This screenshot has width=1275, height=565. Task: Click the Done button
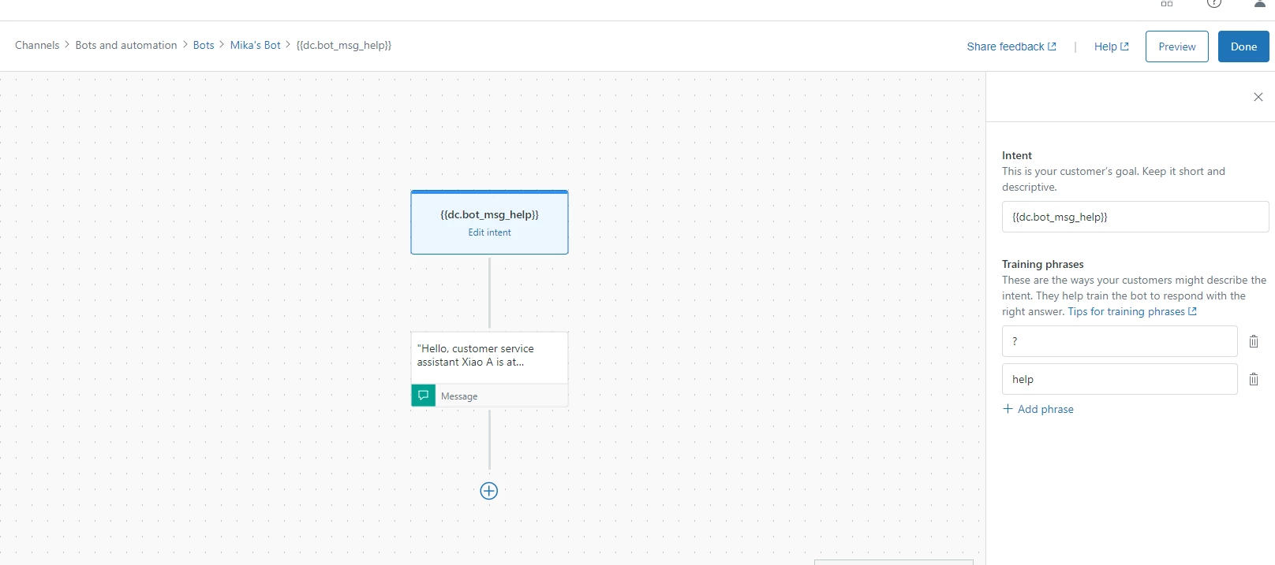click(1243, 46)
